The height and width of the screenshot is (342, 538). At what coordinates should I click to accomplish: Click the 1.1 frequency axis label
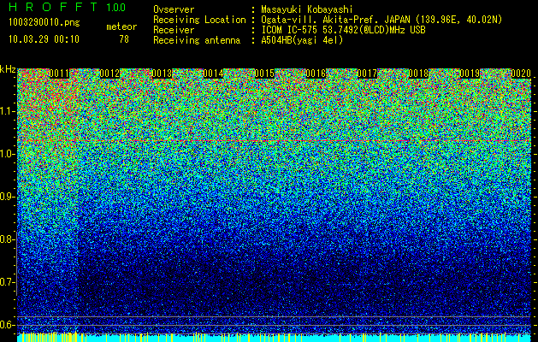pyautogui.click(x=8, y=111)
